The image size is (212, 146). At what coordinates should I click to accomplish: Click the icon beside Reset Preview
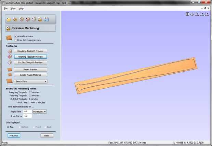tap(10, 70)
